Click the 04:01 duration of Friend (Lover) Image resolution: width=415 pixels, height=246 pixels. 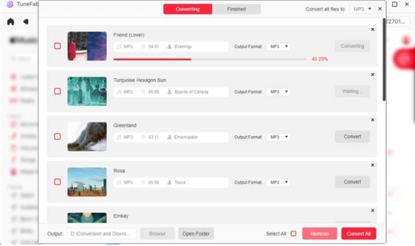pos(154,47)
